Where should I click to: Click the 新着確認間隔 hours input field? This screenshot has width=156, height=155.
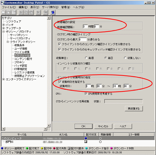click(85, 27)
